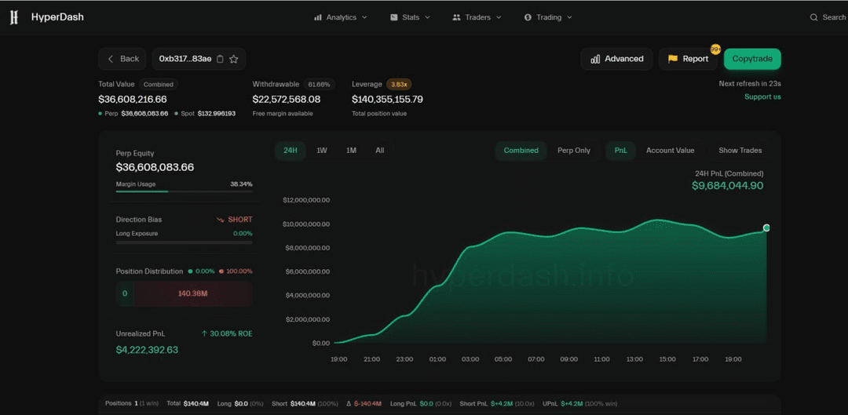Click the Advanced bar chart icon
This screenshot has height=415, width=848.
tap(595, 59)
